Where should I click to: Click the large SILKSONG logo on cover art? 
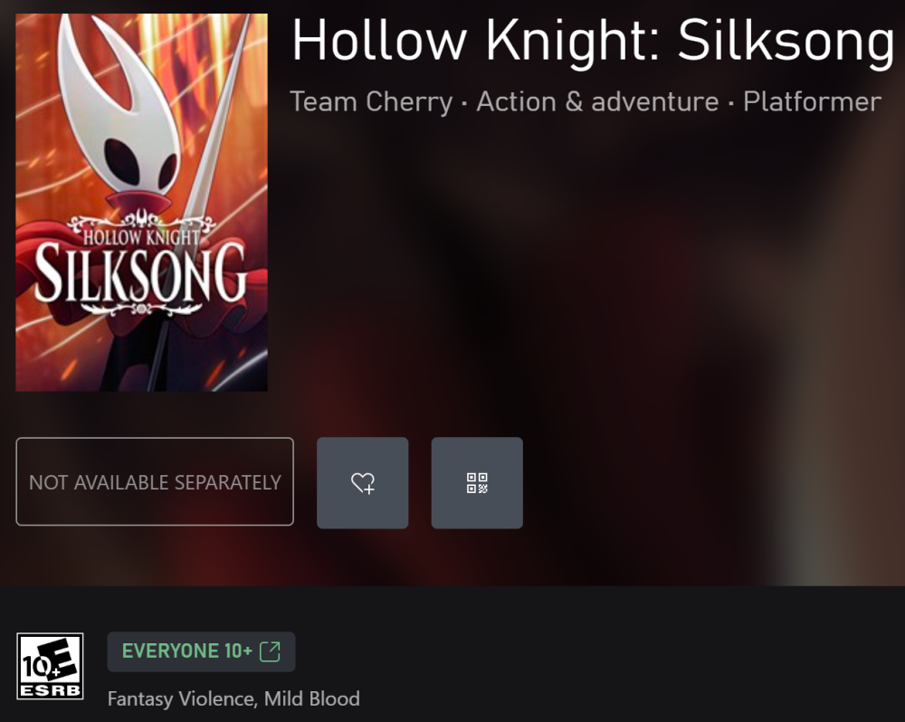141,273
